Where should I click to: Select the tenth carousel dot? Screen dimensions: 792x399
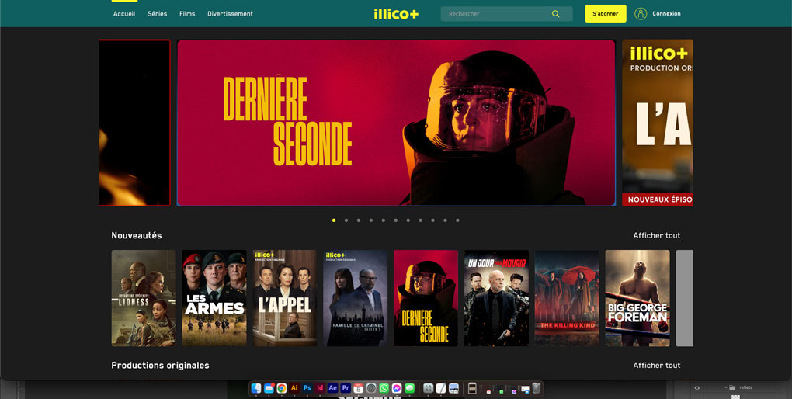(x=445, y=220)
